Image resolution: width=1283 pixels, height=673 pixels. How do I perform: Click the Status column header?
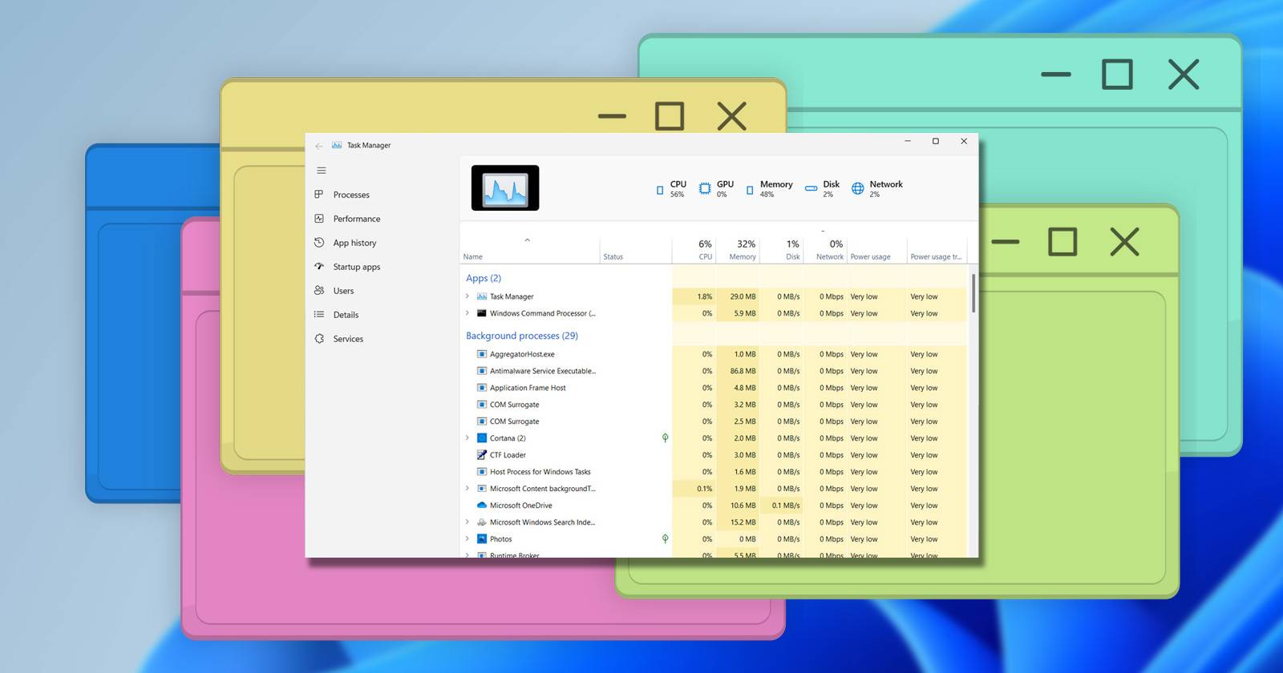636,250
